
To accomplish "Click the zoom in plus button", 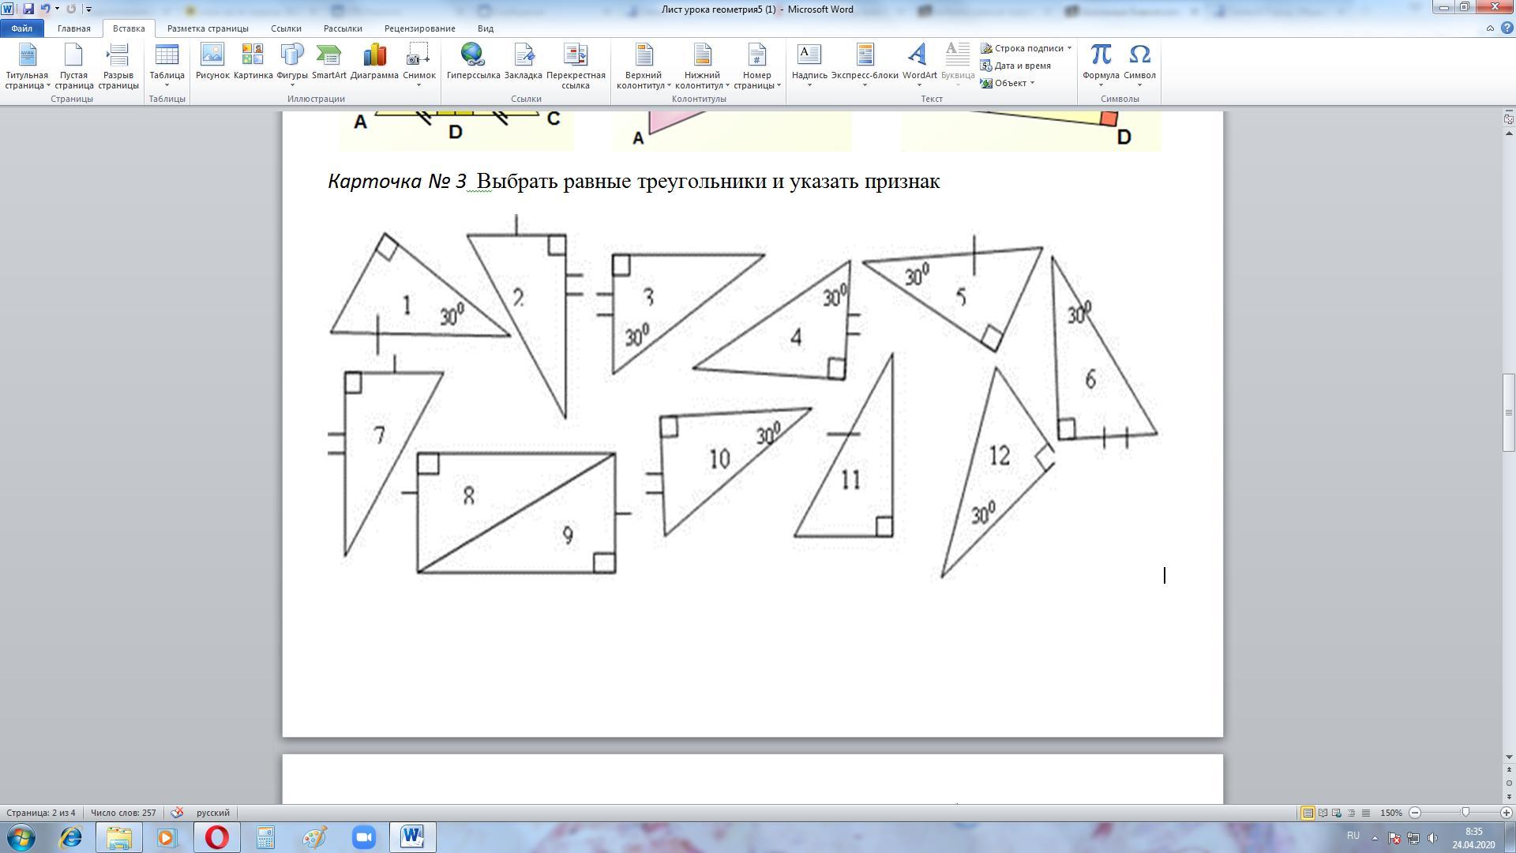I will pos(1506,813).
